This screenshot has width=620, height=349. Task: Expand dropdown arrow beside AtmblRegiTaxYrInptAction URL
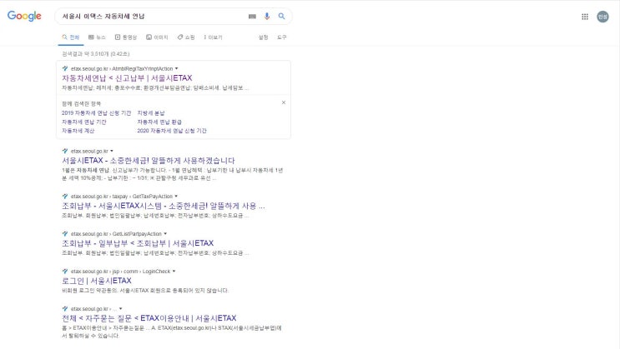pos(176,68)
